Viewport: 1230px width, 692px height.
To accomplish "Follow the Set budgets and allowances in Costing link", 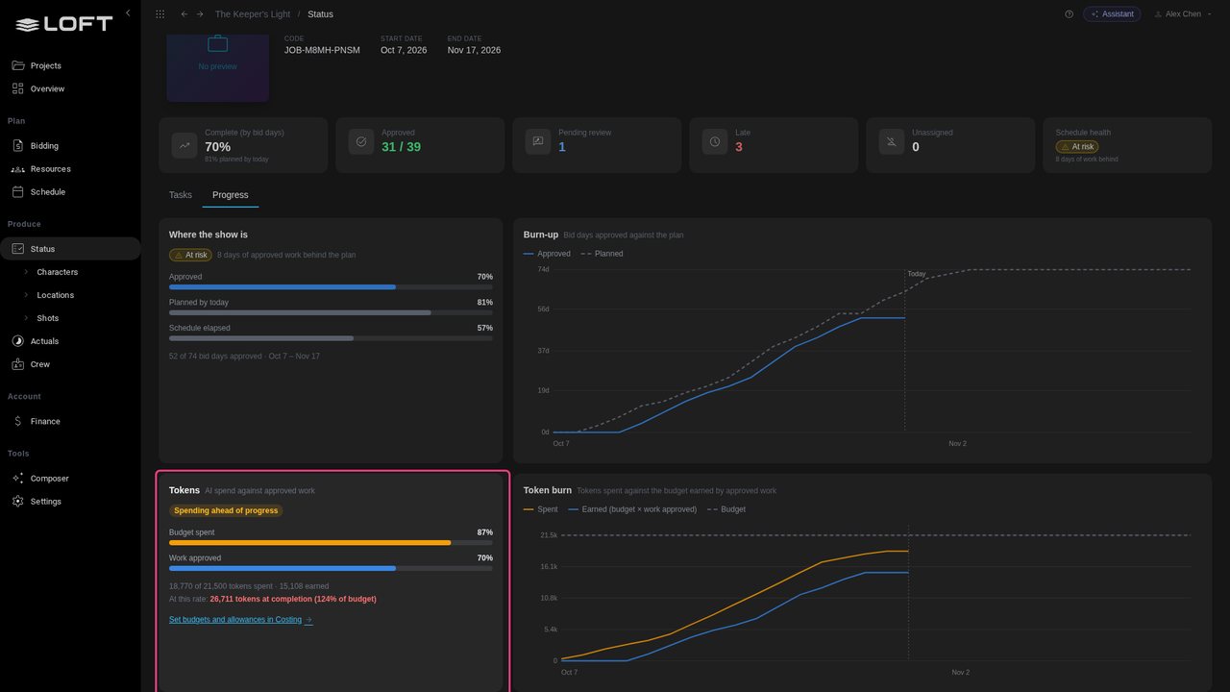I will tap(240, 620).
